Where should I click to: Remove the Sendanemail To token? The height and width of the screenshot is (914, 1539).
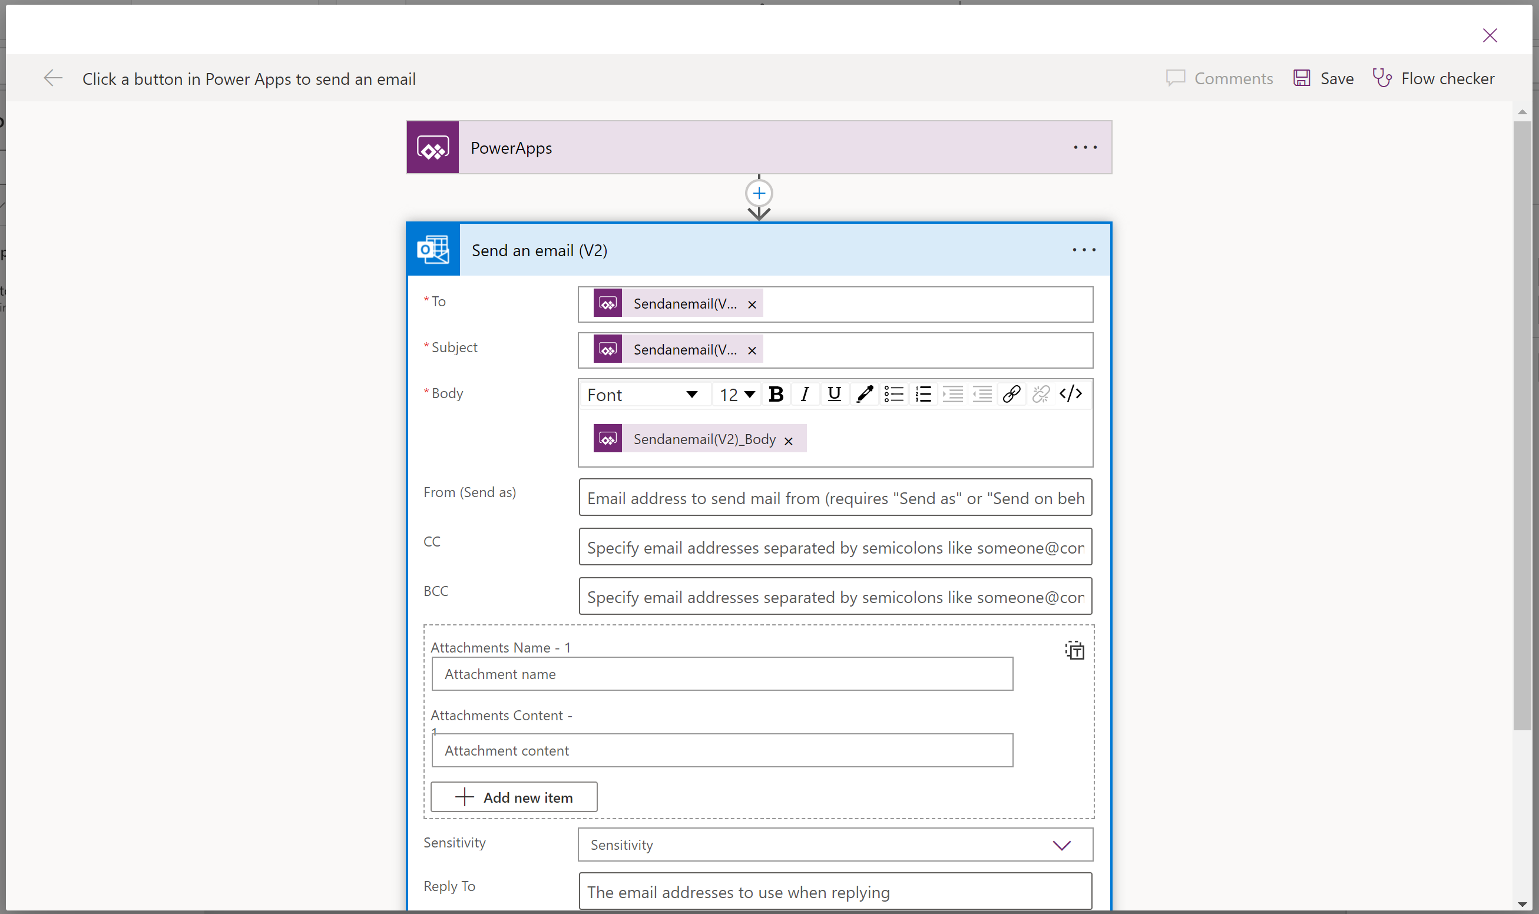752,303
